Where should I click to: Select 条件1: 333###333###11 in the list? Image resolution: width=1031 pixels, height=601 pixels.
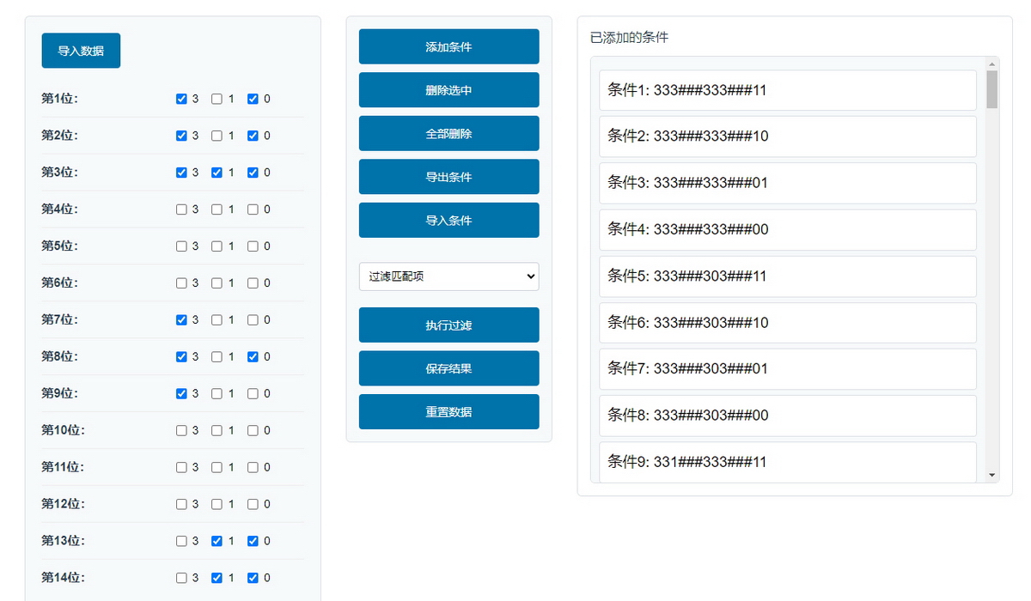[787, 90]
